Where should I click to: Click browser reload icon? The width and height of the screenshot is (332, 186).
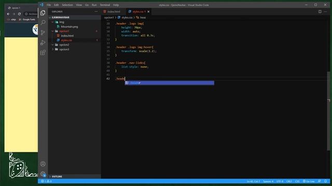19,14
